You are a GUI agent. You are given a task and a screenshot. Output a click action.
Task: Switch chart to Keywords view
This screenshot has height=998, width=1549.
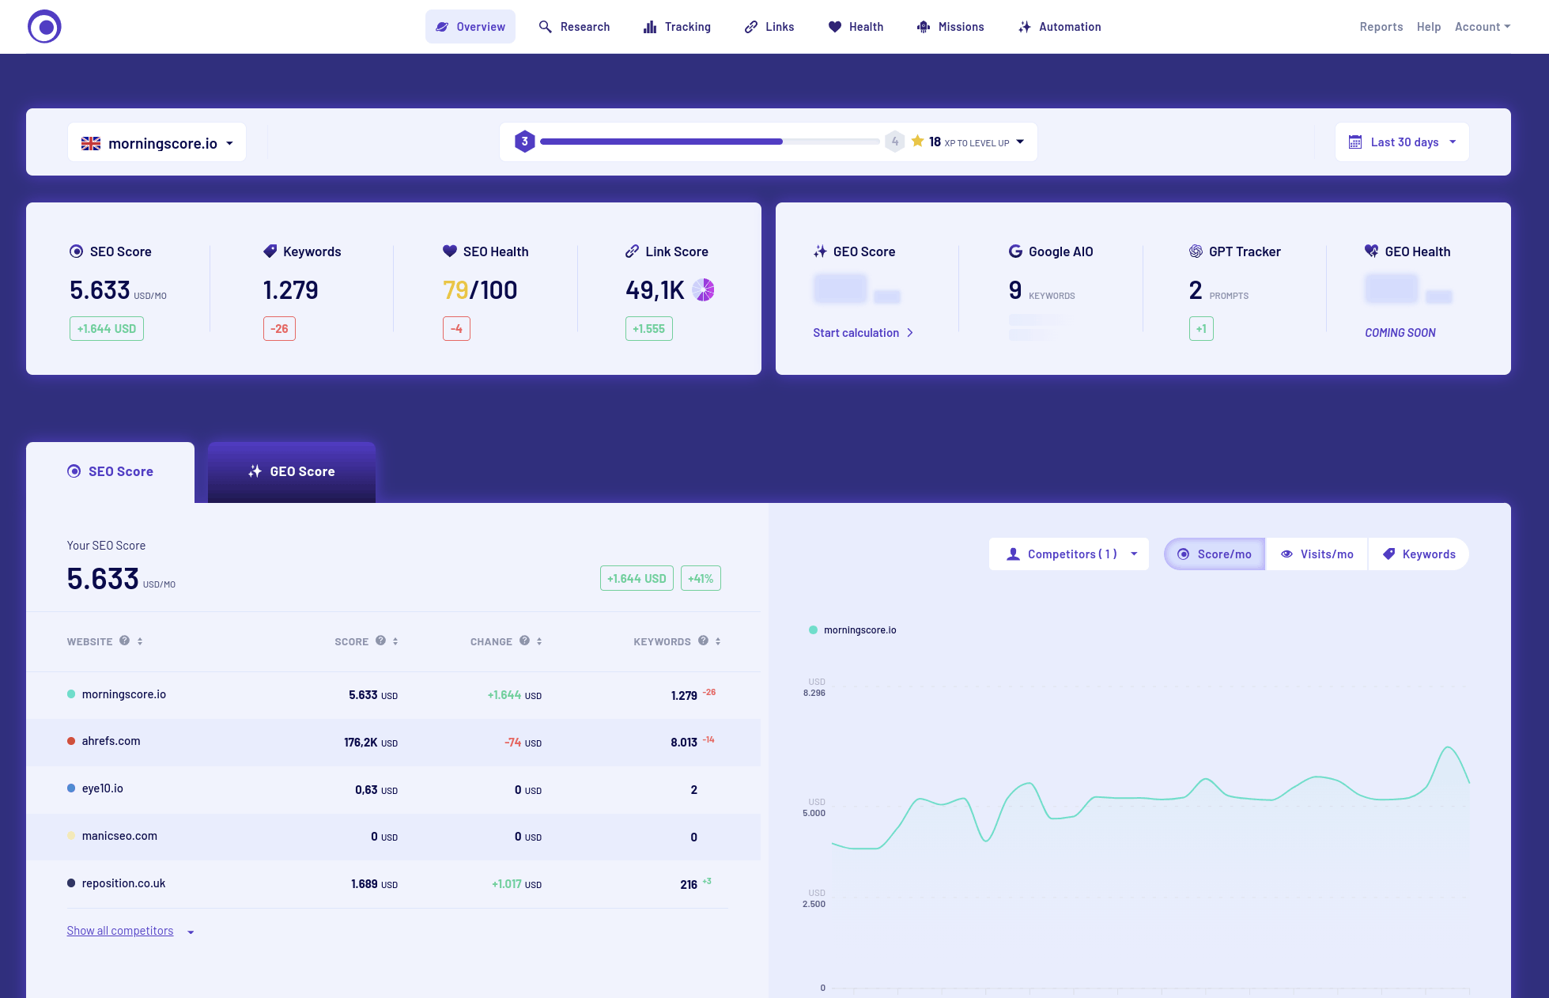click(x=1419, y=554)
